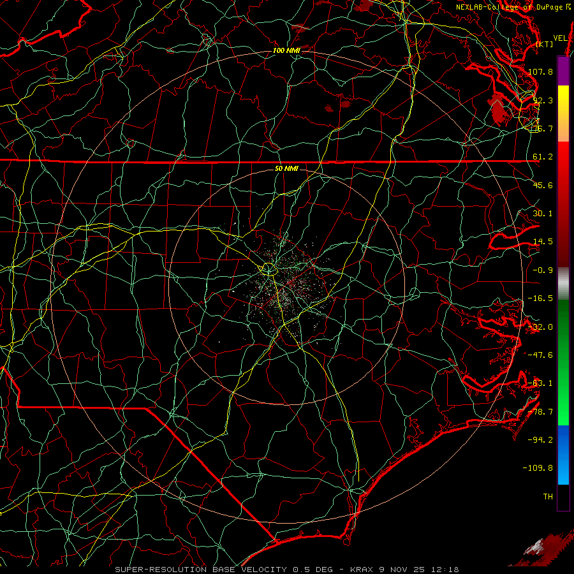Image resolution: width=574 pixels, height=574 pixels.
Task: Click the purple color band in the legend
Action: [563, 71]
